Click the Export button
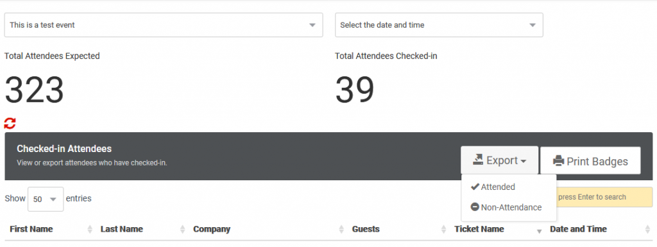Screen dimensions: 657x247 click(499, 160)
